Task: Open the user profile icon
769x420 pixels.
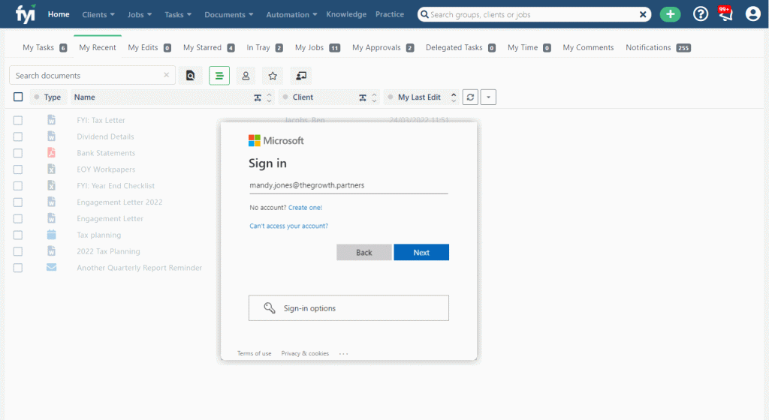Action: pos(752,13)
